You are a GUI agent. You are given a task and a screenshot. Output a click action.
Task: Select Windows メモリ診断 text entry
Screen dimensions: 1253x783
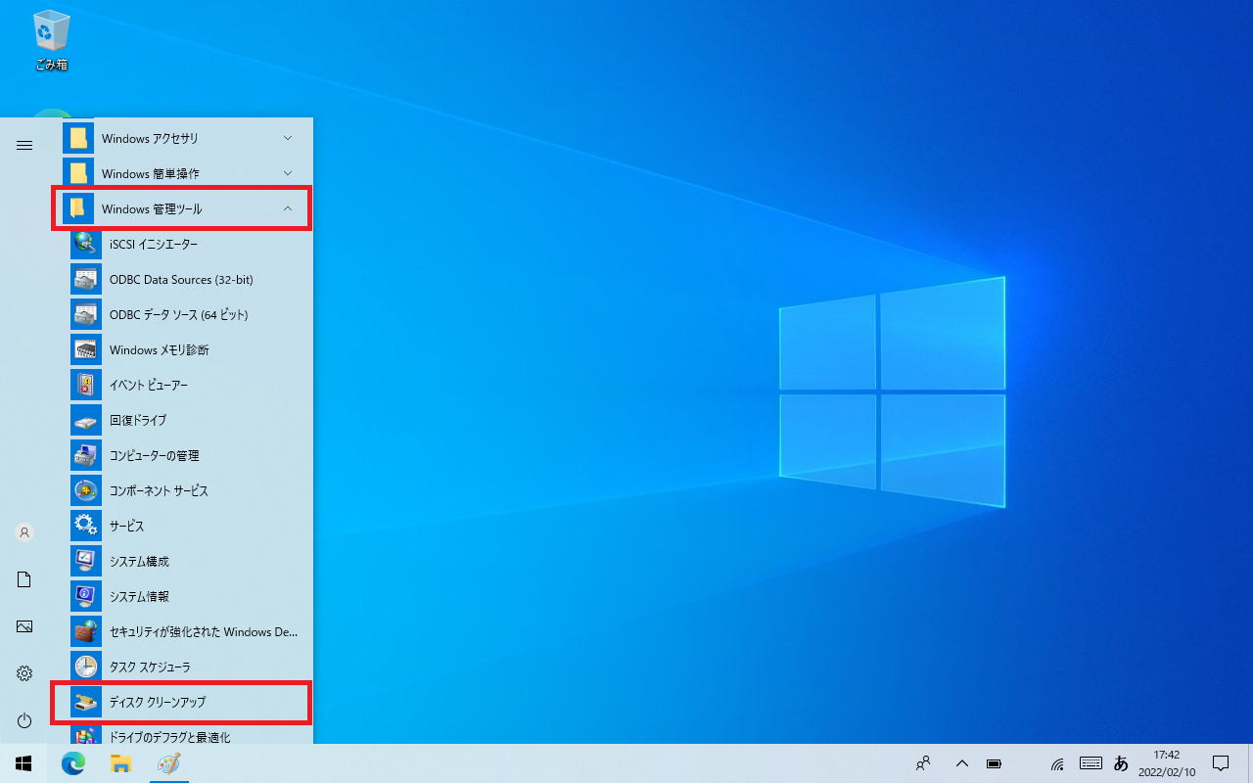click(159, 349)
